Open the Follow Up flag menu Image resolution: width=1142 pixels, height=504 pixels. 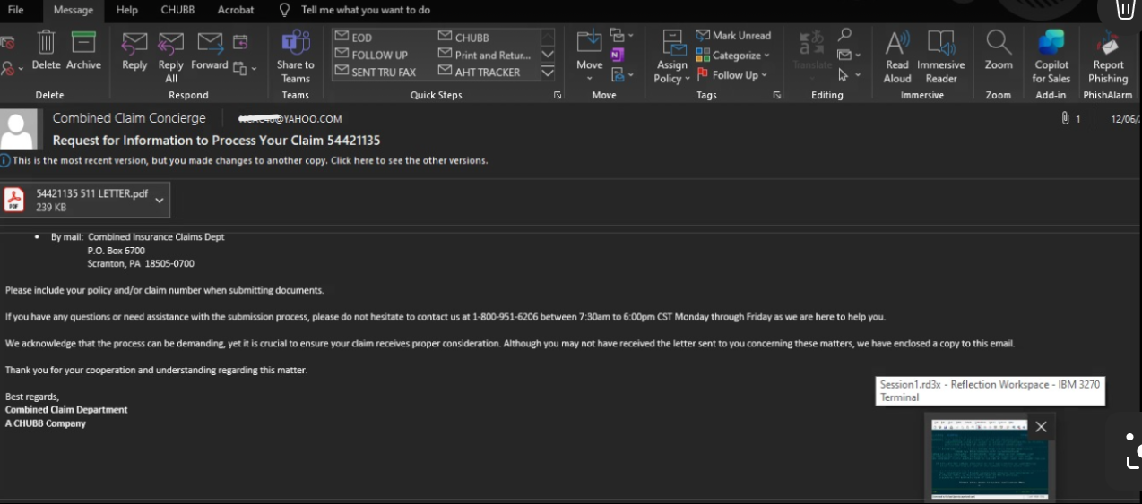tap(733, 75)
